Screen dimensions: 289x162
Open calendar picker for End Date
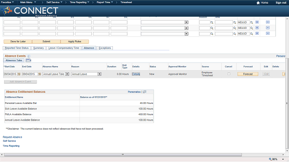click(39, 74)
